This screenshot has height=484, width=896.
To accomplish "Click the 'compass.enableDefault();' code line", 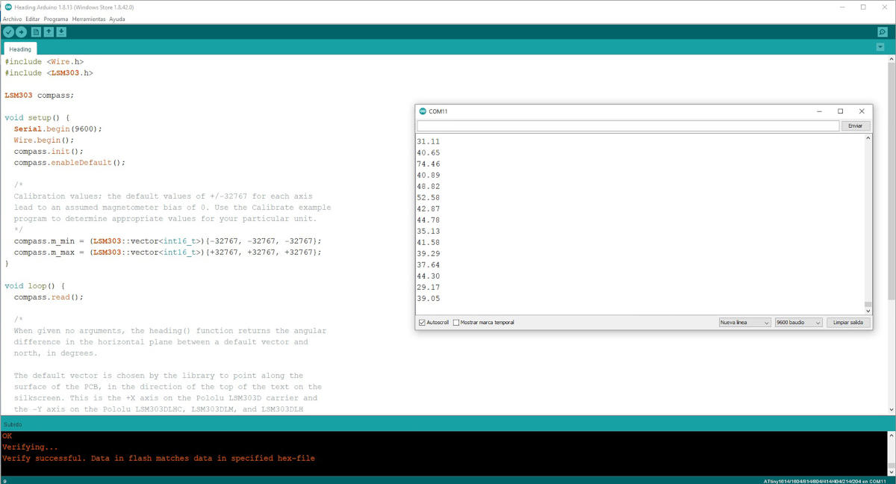I will coord(69,163).
